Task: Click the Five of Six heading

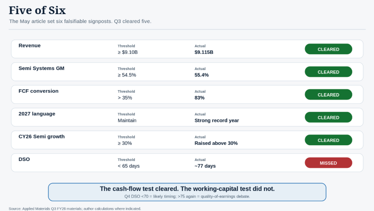Action: (x=37, y=11)
